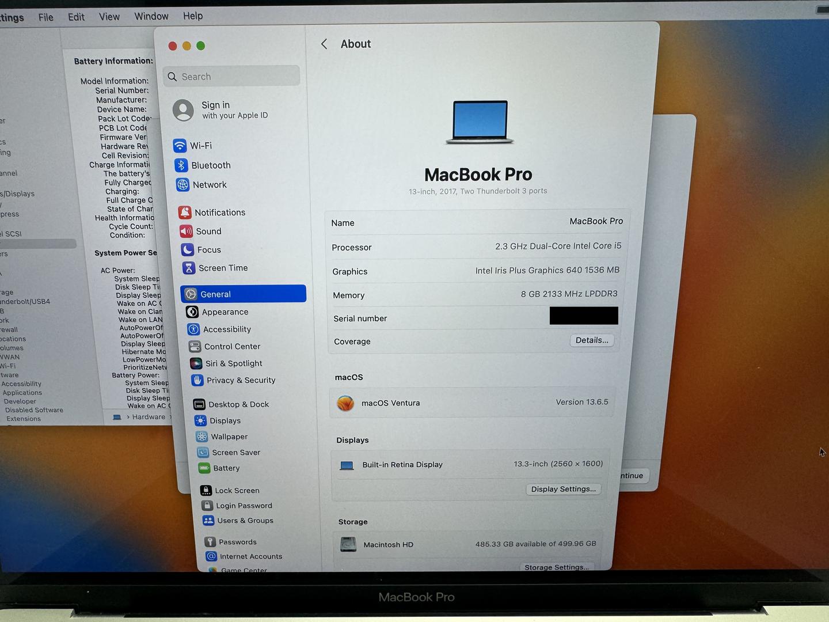Open Internet Accounts icon

click(x=211, y=556)
